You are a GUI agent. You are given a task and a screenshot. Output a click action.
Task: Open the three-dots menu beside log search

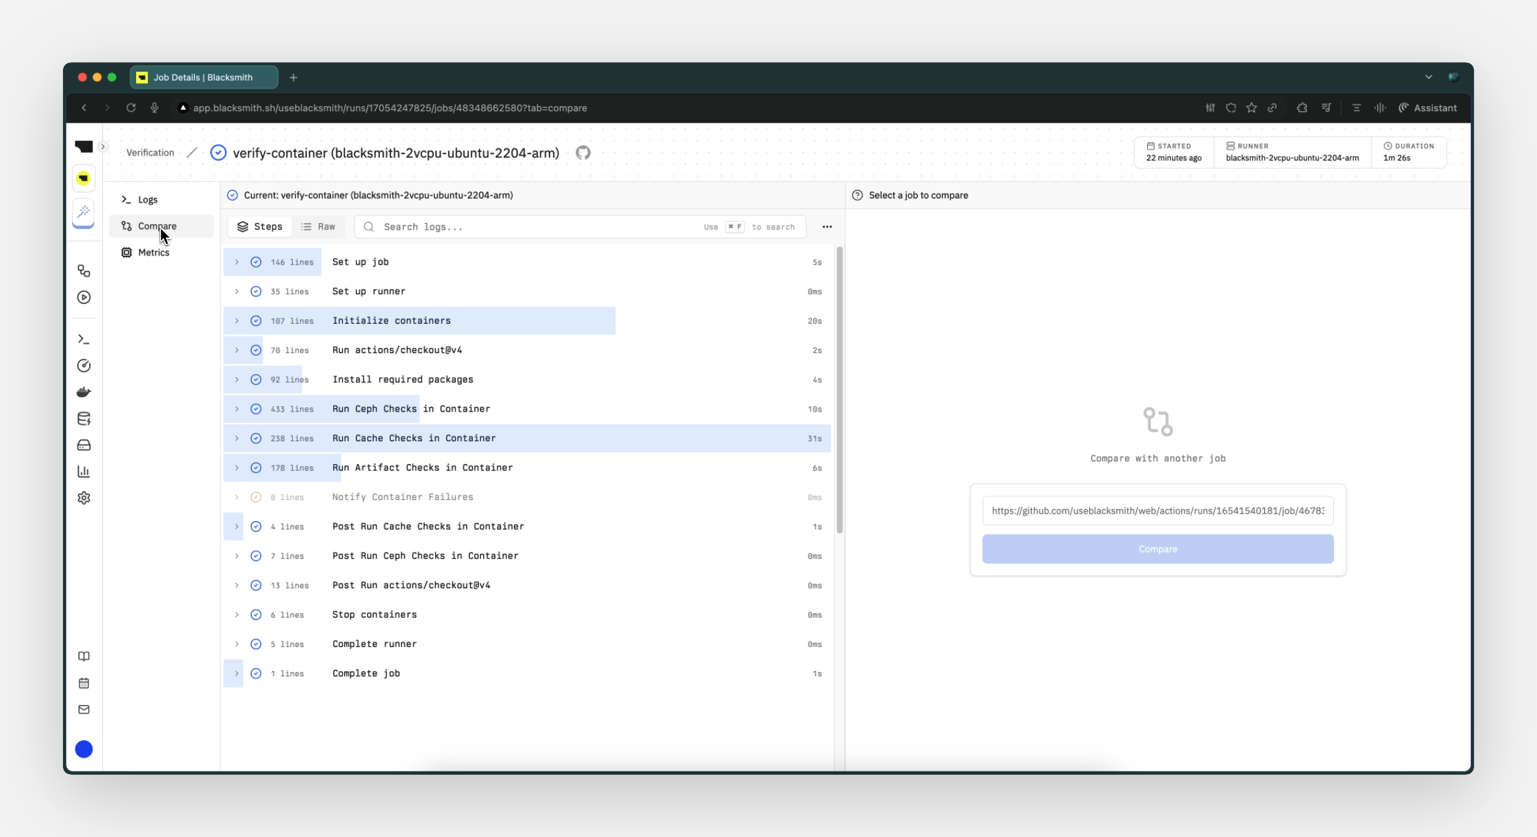827,227
